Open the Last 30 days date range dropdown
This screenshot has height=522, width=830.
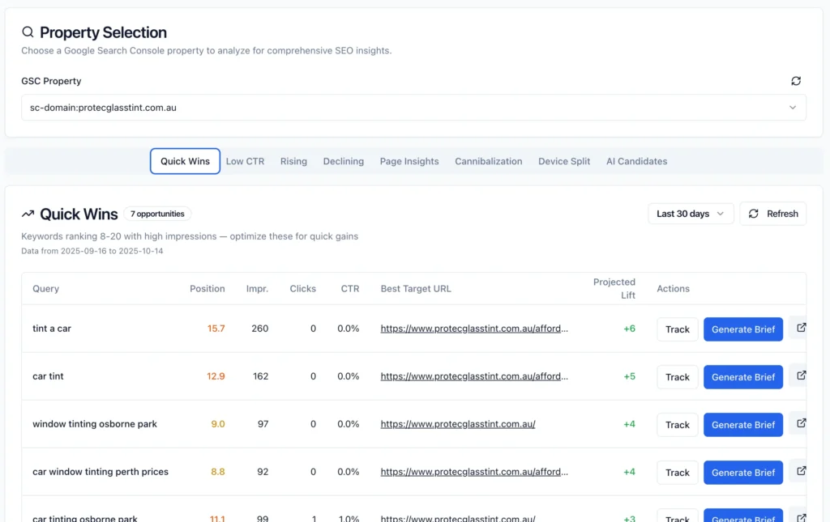tap(688, 213)
